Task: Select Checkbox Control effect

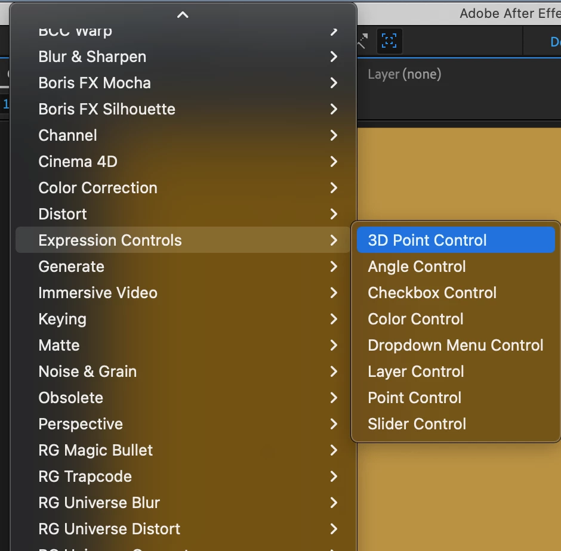Action: point(455,292)
